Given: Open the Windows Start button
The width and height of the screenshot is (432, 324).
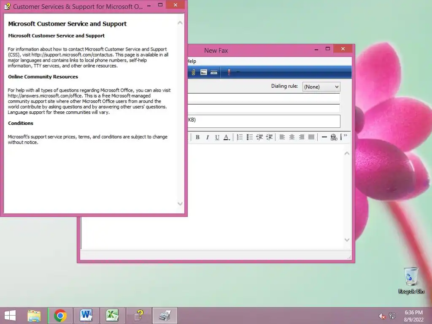Looking at the screenshot, I should coord(10,316).
